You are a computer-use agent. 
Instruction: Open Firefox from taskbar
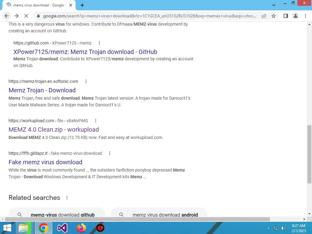[81, 228]
